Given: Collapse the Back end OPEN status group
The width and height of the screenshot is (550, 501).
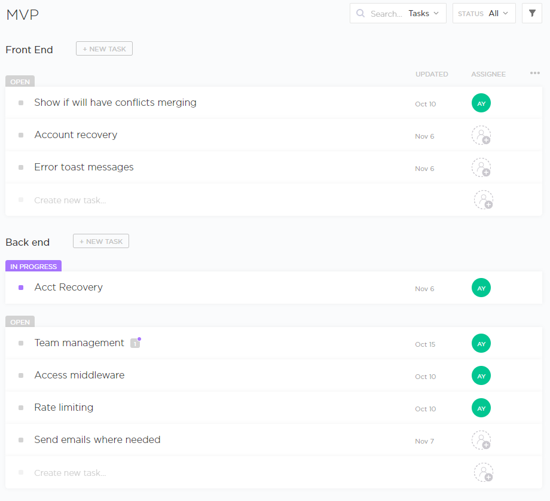Looking at the screenshot, I should point(20,322).
